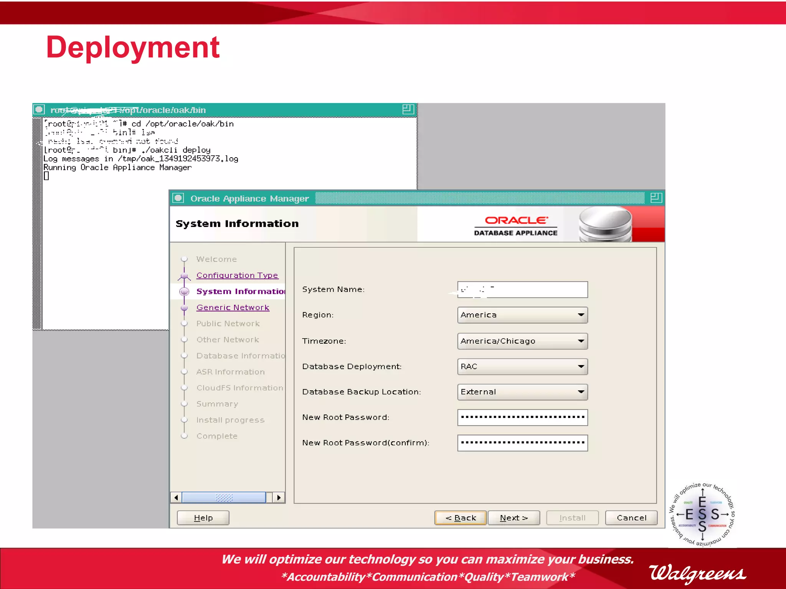Click Oracle Appliance Manager window menu icon
This screenshot has height=589, width=786.
tap(178, 198)
